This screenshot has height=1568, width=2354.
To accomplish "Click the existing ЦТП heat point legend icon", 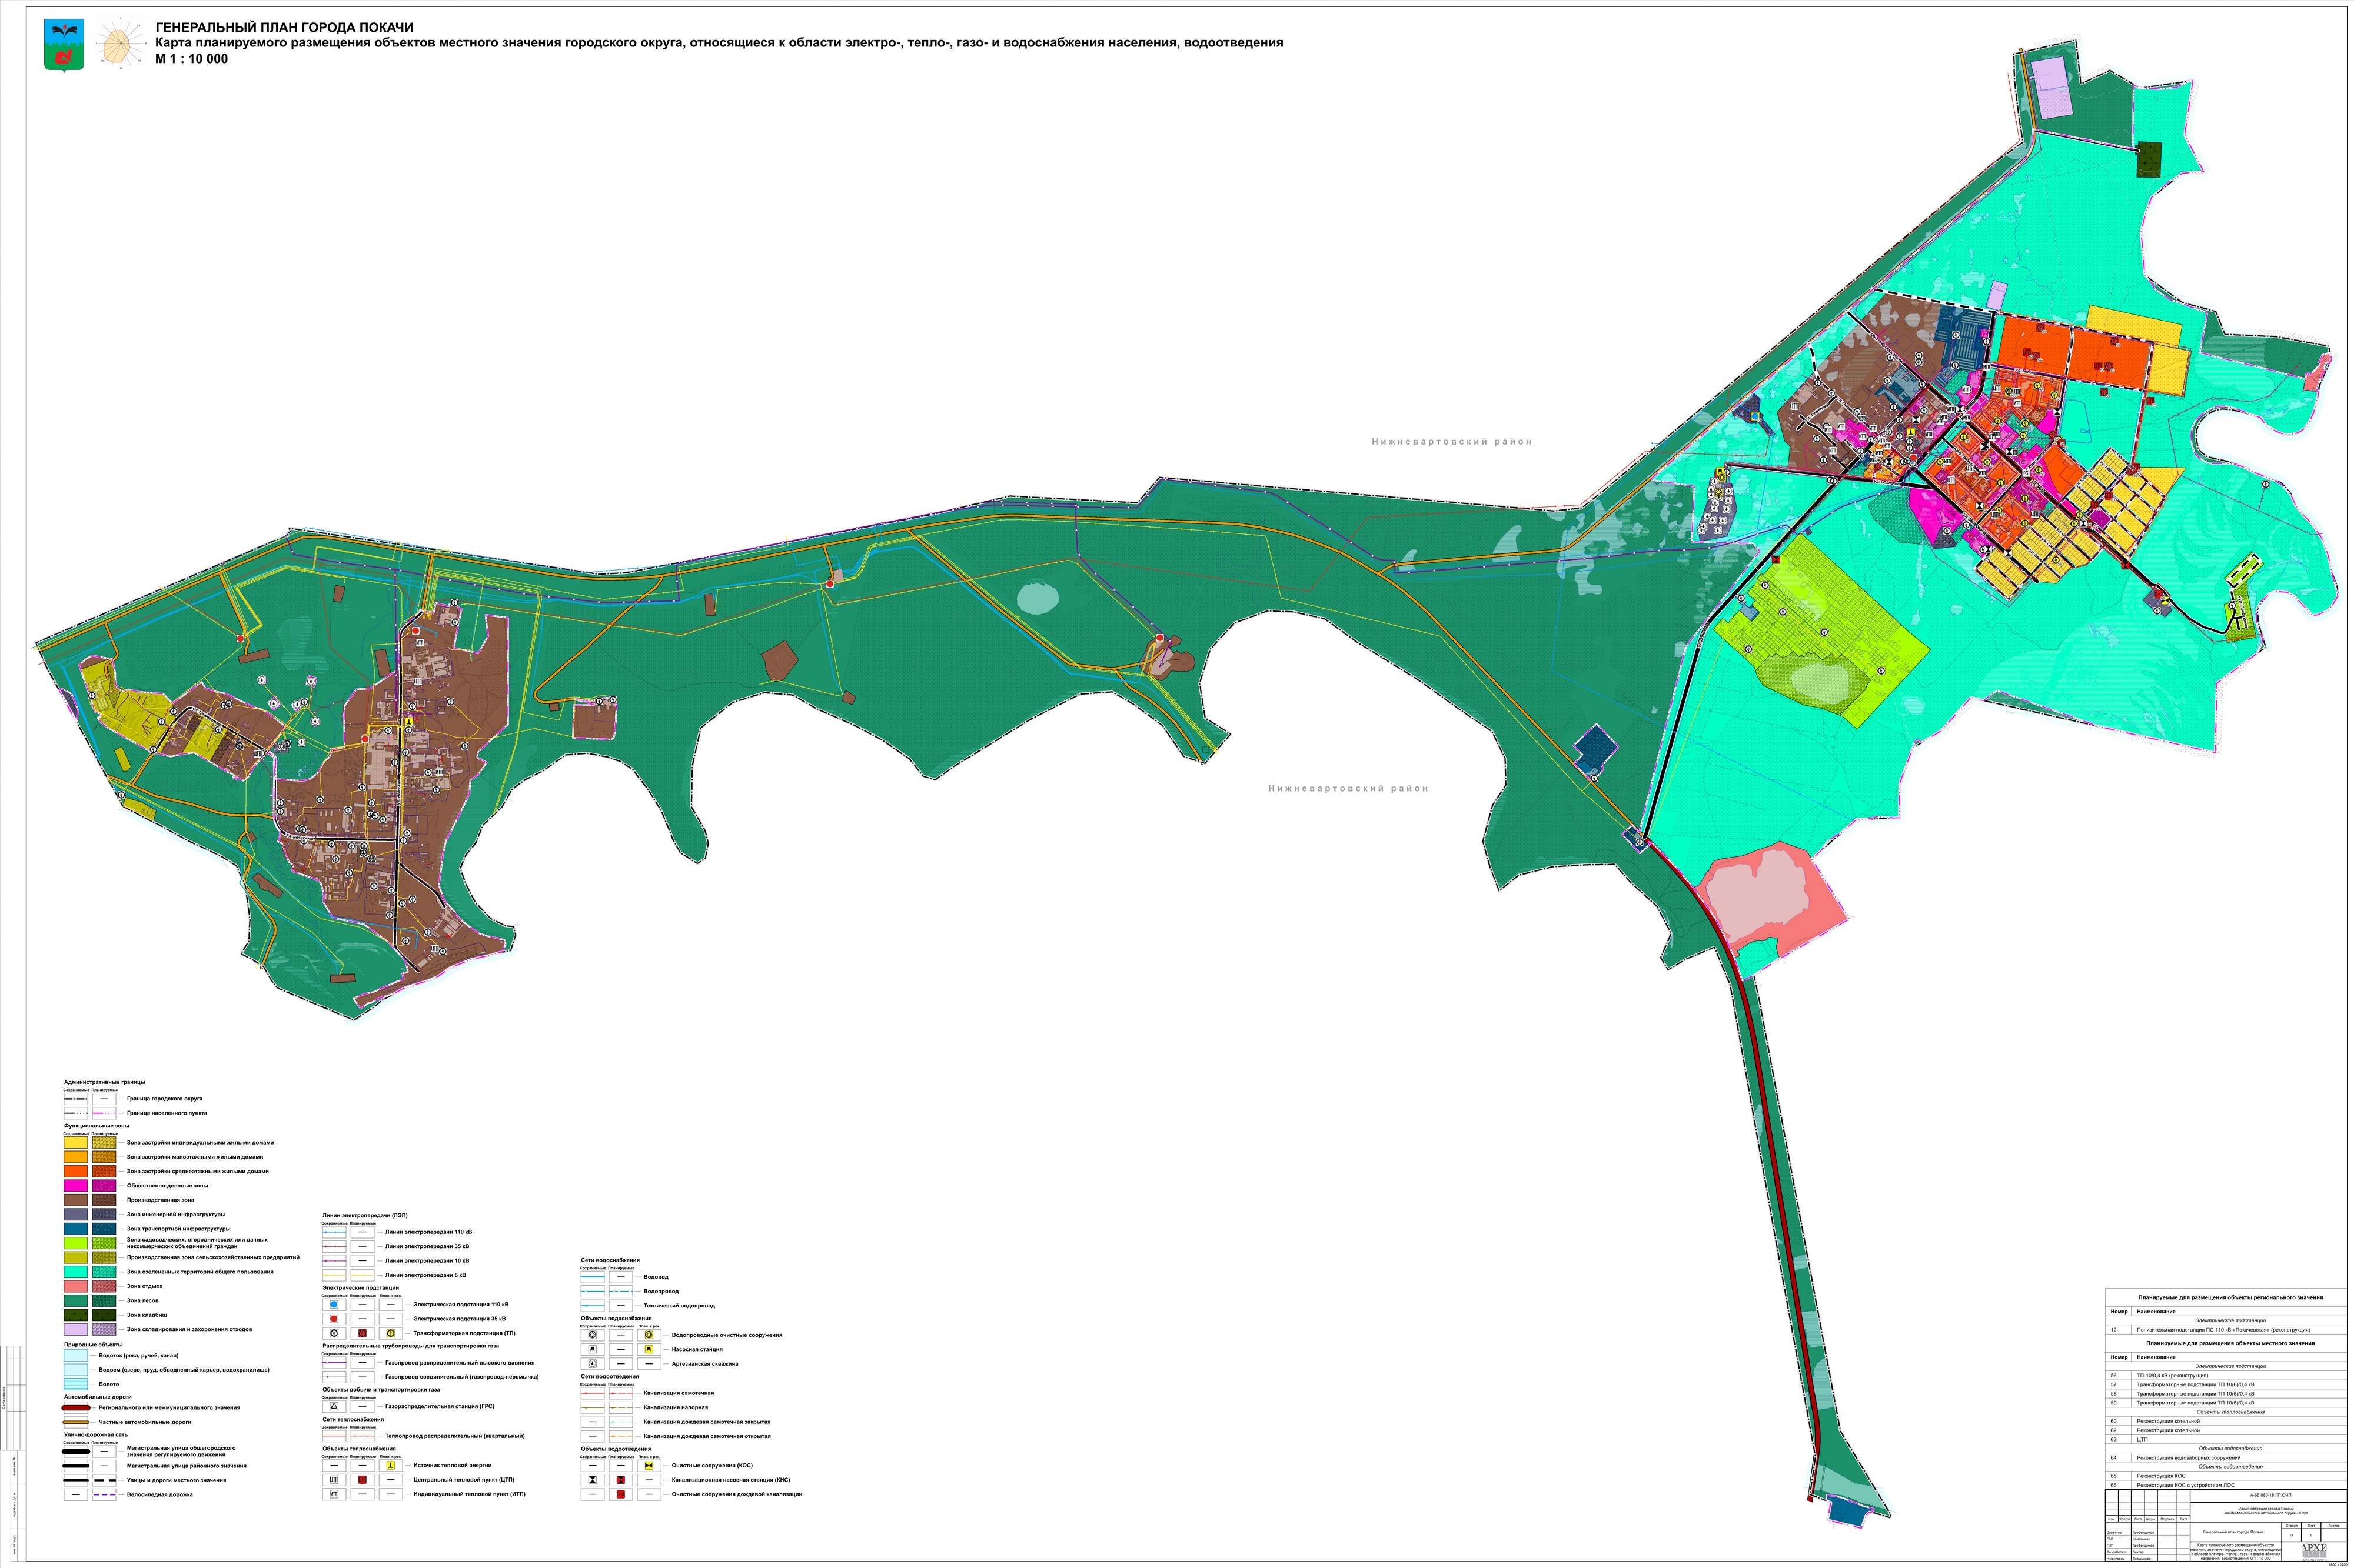I will pos(334,1480).
